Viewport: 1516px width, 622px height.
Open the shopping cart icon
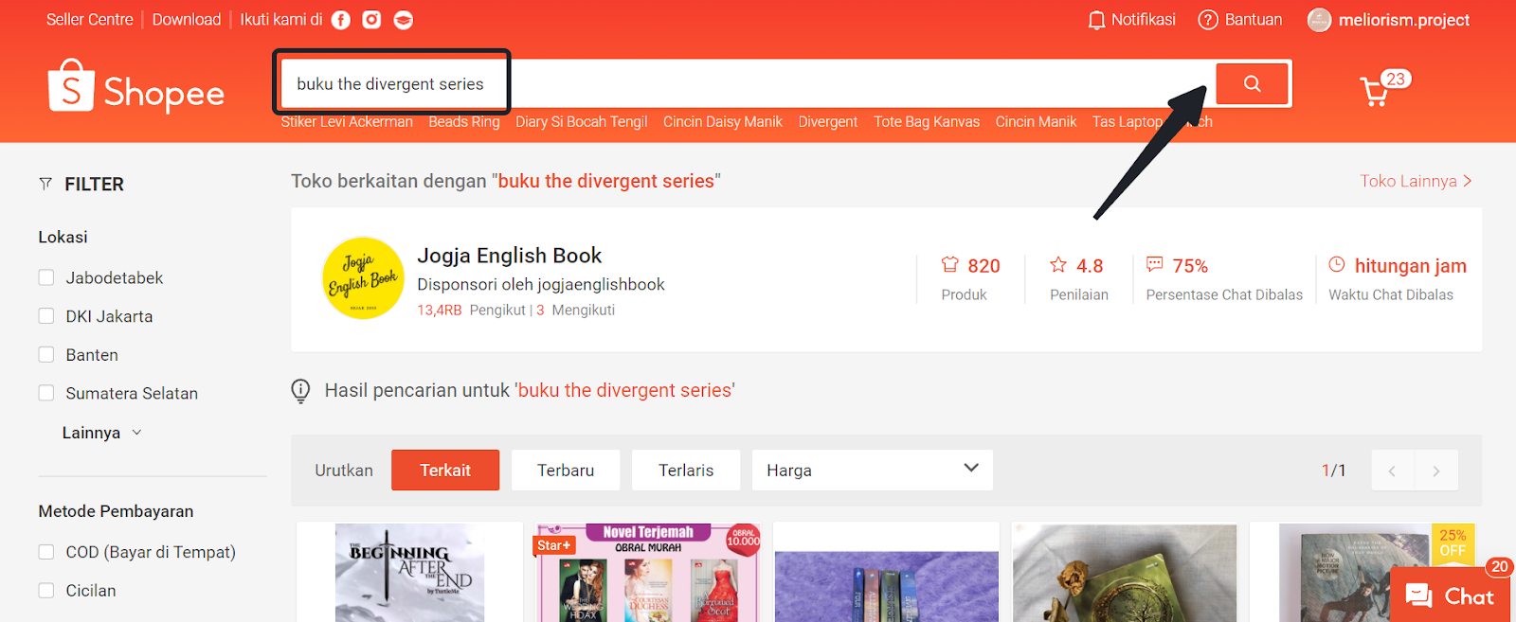1374,92
